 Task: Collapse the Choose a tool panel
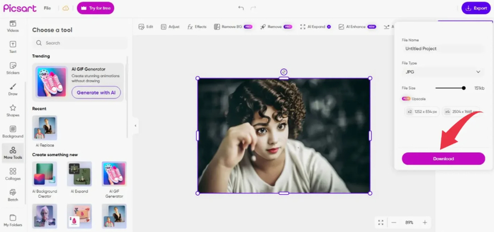click(x=135, y=126)
